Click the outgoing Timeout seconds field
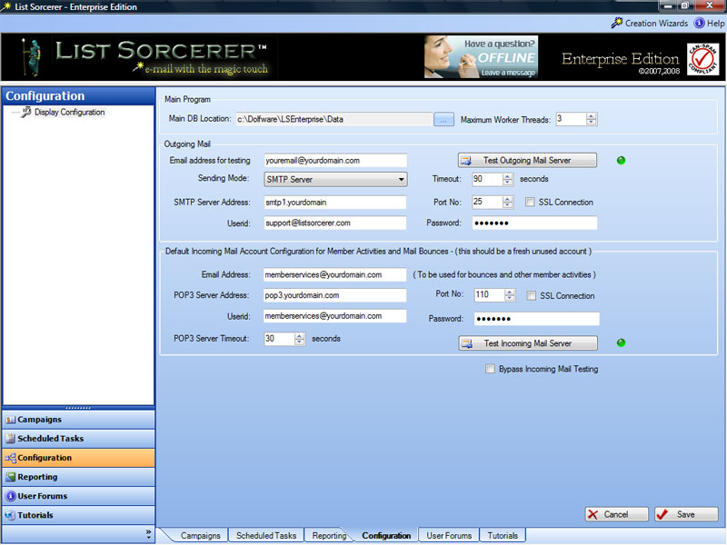727x545 pixels. coord(487,179)
